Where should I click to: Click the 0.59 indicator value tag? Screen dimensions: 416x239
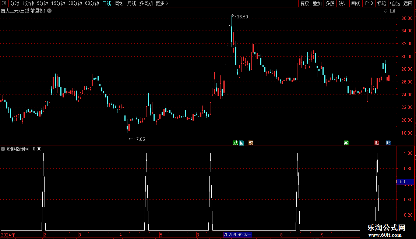click(x=405, y=182)
